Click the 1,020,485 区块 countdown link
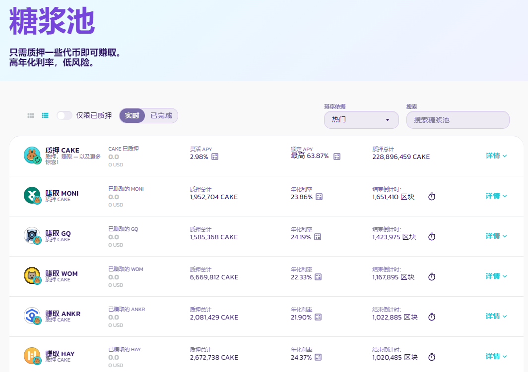The height and width of the screenshot is (372, 528). pos(395,357)
